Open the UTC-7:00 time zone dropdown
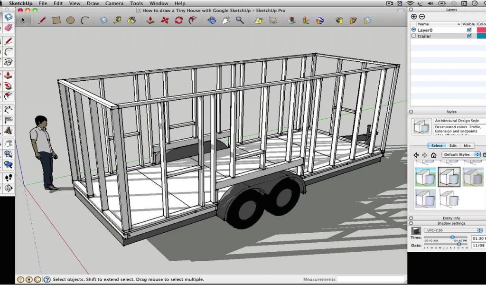 point(454,230)
